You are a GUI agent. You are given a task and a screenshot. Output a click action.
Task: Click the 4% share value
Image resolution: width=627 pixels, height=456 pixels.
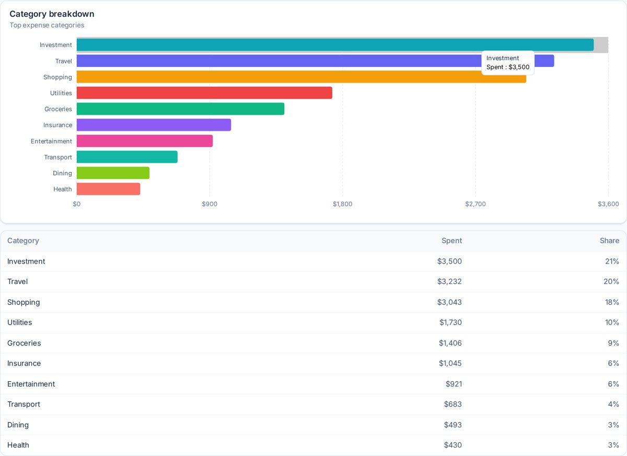pos(613,404)
